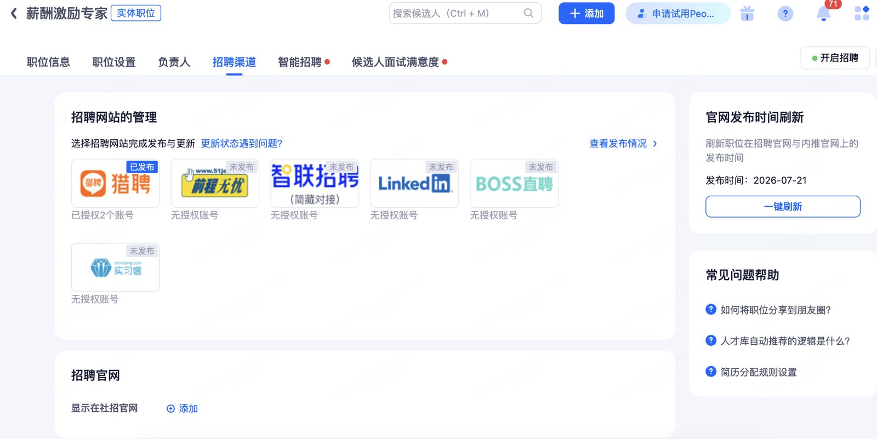Select the BOSS直聘 site card

514,183
